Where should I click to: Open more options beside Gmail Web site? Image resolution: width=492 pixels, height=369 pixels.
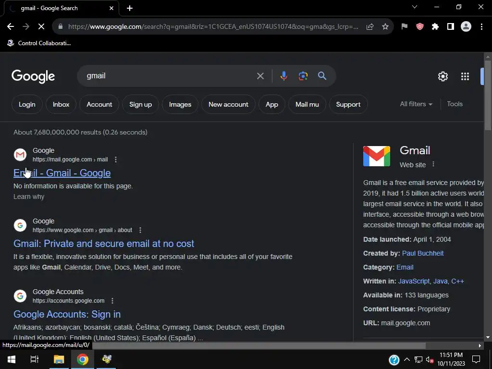coord(433,164)
